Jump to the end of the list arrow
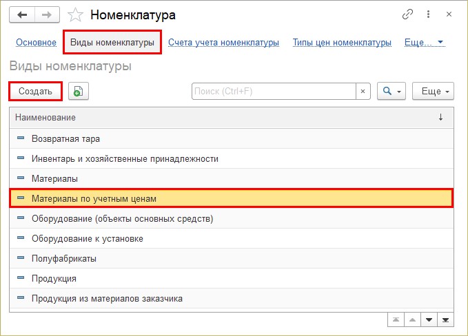 coord(445,320)
